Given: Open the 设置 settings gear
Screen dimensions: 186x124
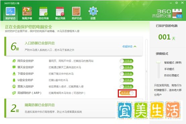Looking at the screenshot, I should coord(93,13).
